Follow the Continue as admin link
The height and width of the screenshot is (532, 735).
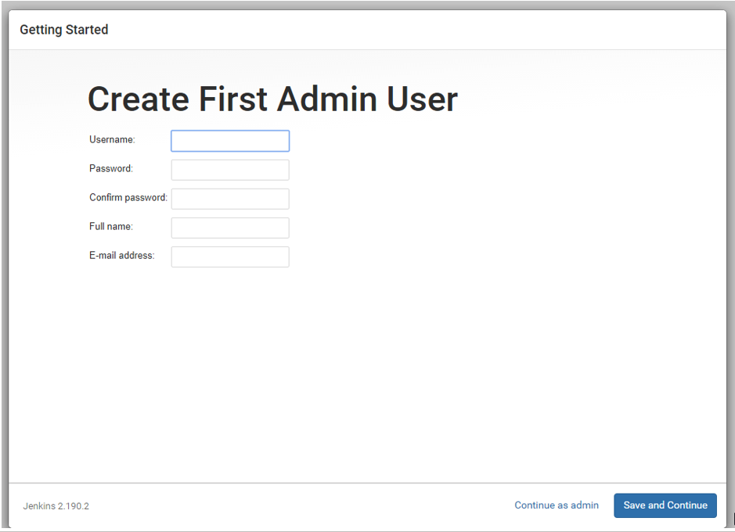(x=557, y=505)
